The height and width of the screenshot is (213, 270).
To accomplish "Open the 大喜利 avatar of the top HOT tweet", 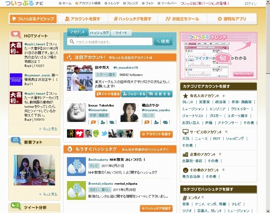I will point(16,48).
